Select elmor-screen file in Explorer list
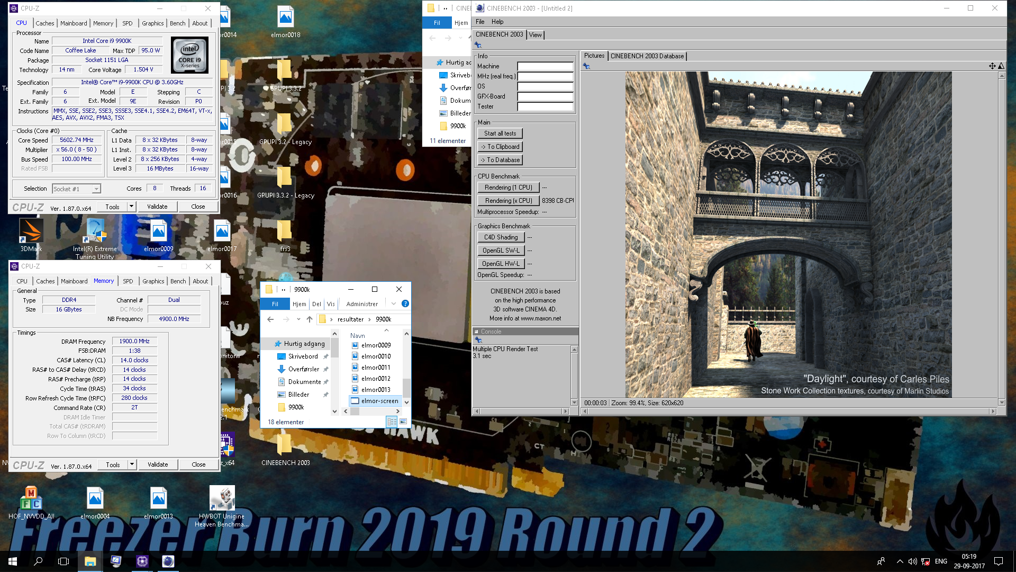This screenshot has height=572, width=1016. point(375,401)
